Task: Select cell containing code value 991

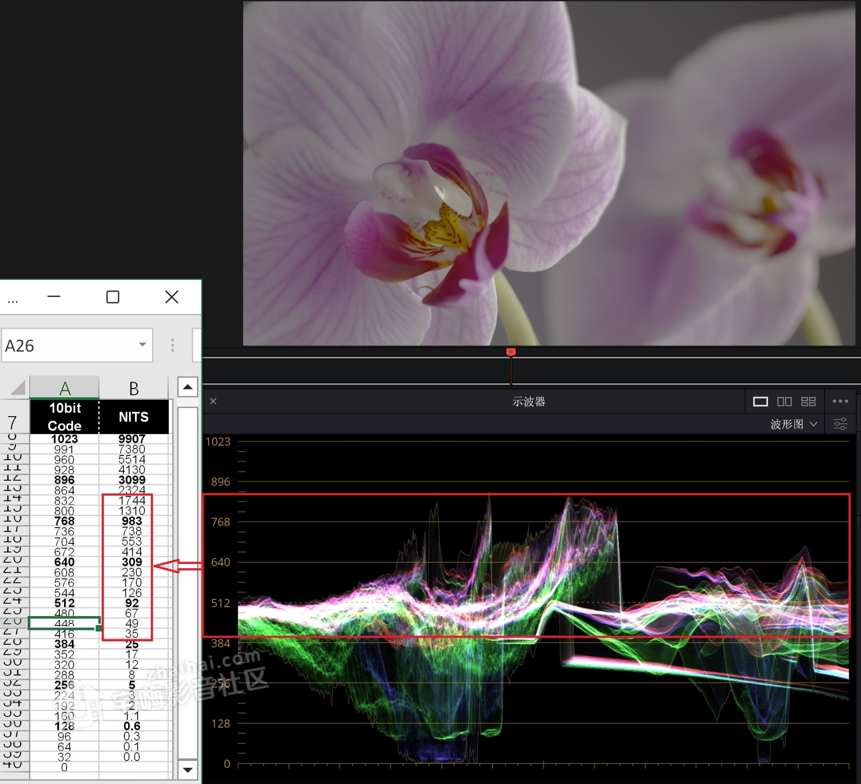Action: pyautogui.click(x=65, y=450)
